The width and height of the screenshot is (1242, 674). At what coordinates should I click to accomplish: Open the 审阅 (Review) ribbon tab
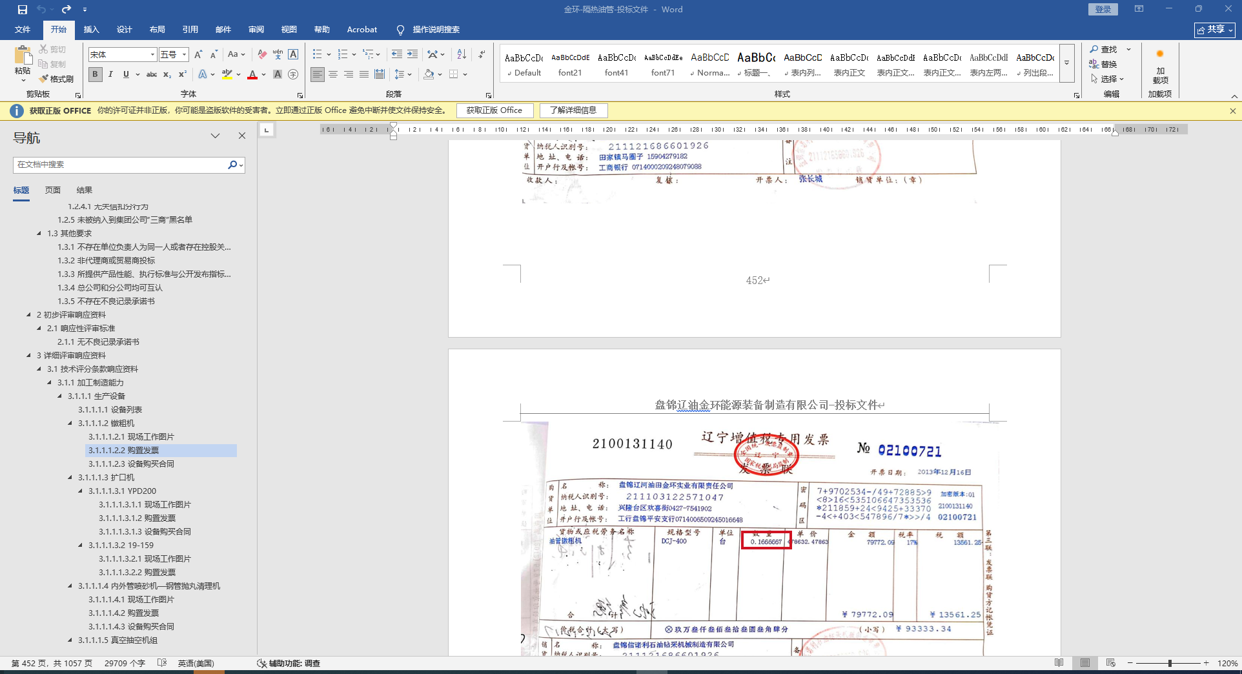(256, 30)
